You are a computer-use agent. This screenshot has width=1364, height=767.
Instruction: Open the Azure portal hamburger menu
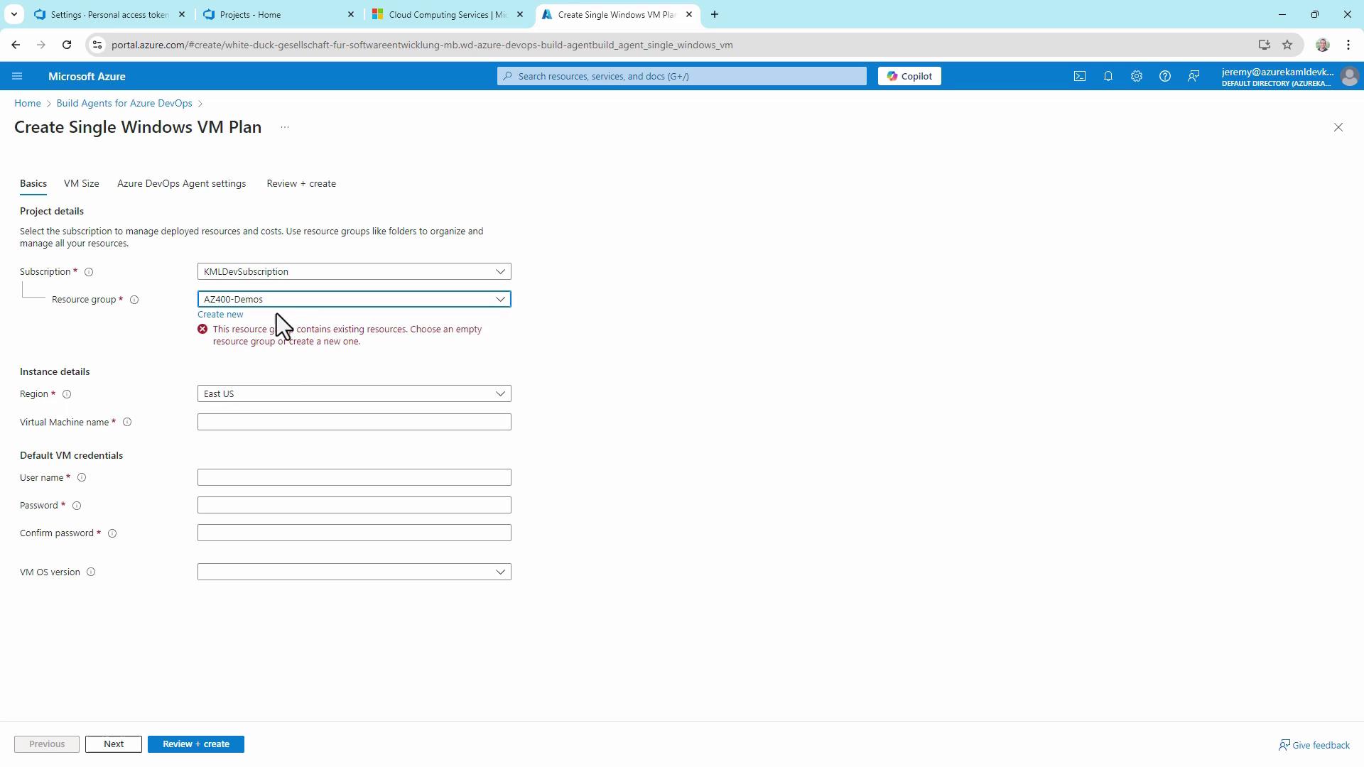[x=17, y=76]
